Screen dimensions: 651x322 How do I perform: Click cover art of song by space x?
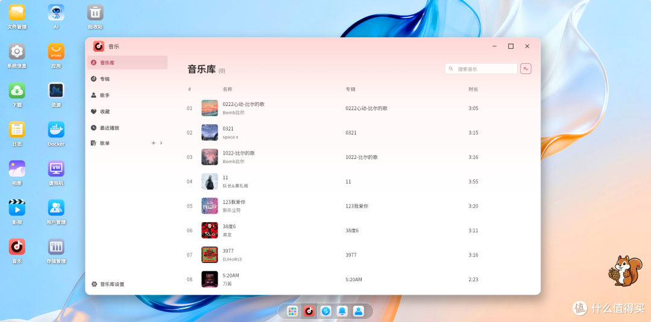pyautogui.click(x=210, y=132)
